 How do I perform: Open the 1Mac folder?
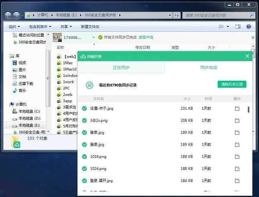tap(65, 63)
